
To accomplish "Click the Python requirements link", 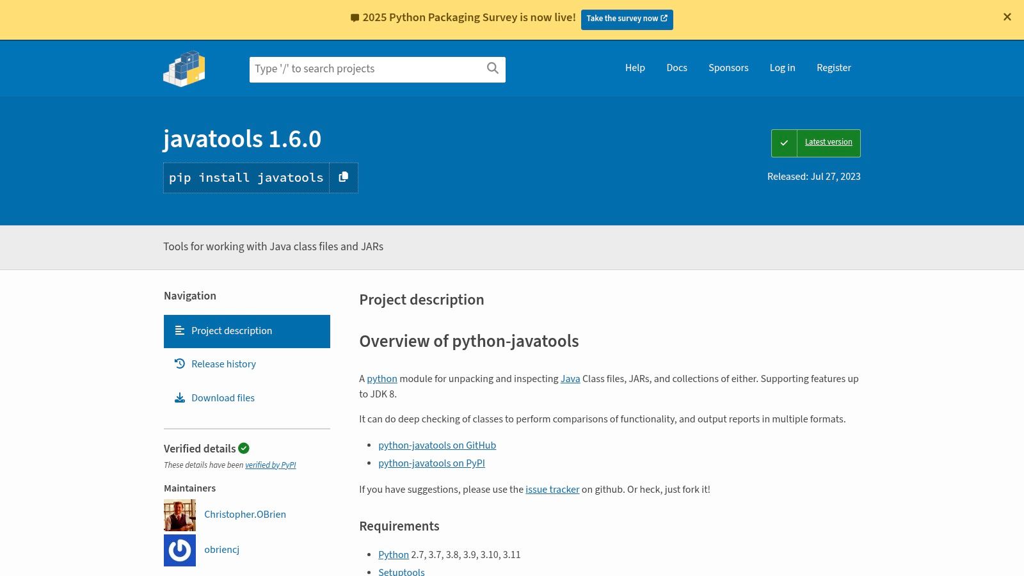I will click(x=394, y=555).
